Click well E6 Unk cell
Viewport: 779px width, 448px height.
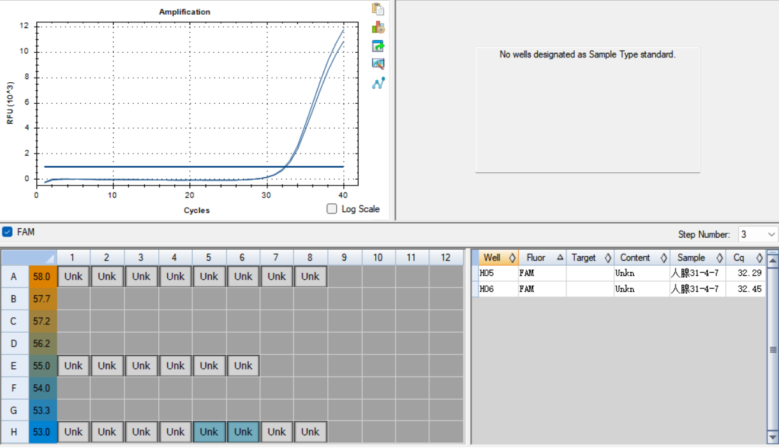point(243,366)
